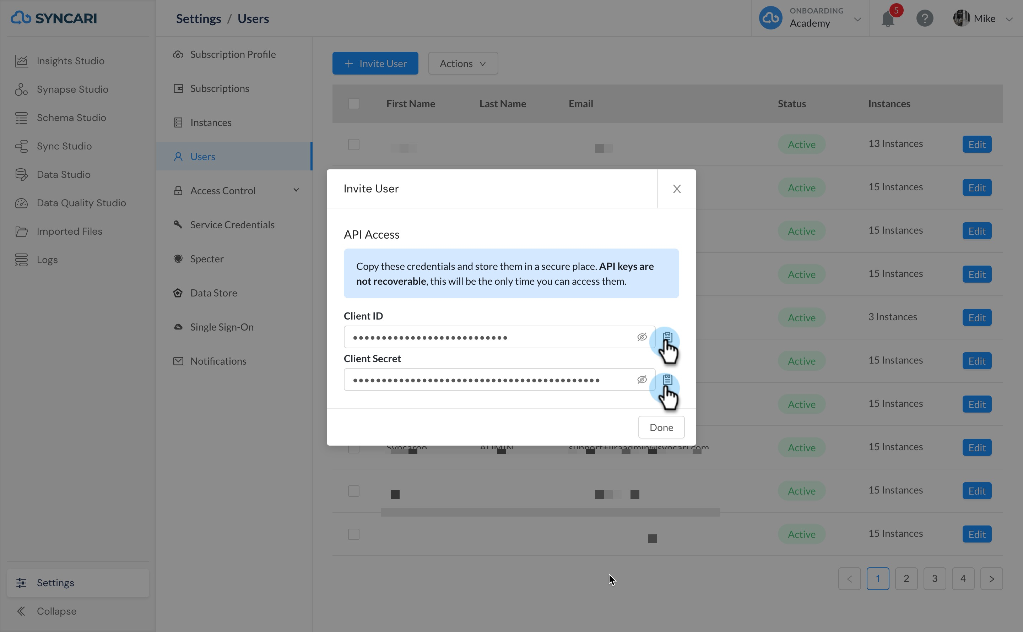The image size is (1023, 632).
Task: Toggle the select-all users checkbox
Action: pos(354,104)
